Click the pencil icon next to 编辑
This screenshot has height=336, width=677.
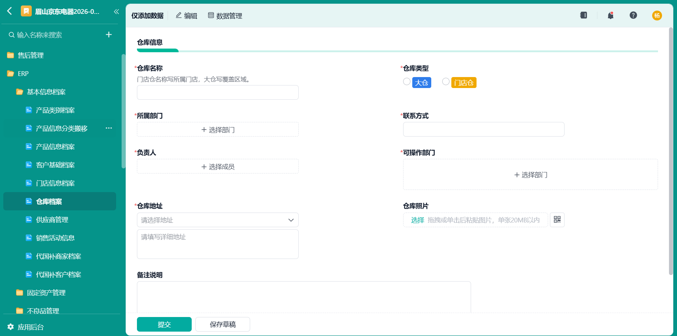(179, 15)
